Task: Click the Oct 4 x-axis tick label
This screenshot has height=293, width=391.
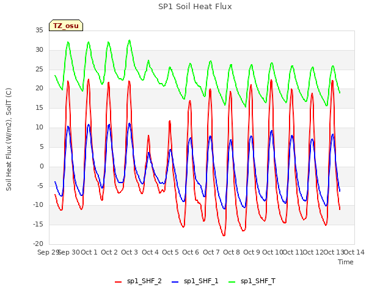Action: 150,252
